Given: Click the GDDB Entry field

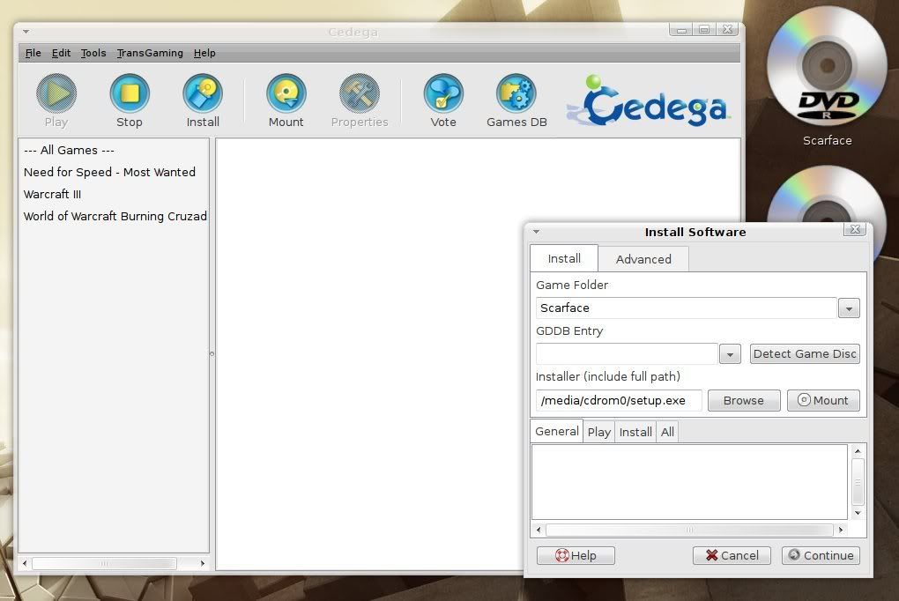Looking at the screenshot, I should (x=627, y=354).
